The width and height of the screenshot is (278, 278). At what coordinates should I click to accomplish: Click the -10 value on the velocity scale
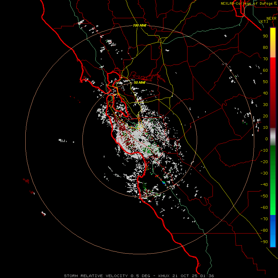pyautogui.click(x=264, y=150)
